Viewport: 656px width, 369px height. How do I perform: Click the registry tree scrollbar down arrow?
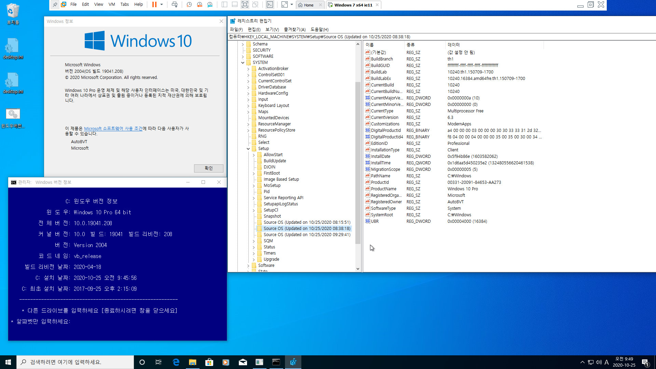tap(358, 269)
